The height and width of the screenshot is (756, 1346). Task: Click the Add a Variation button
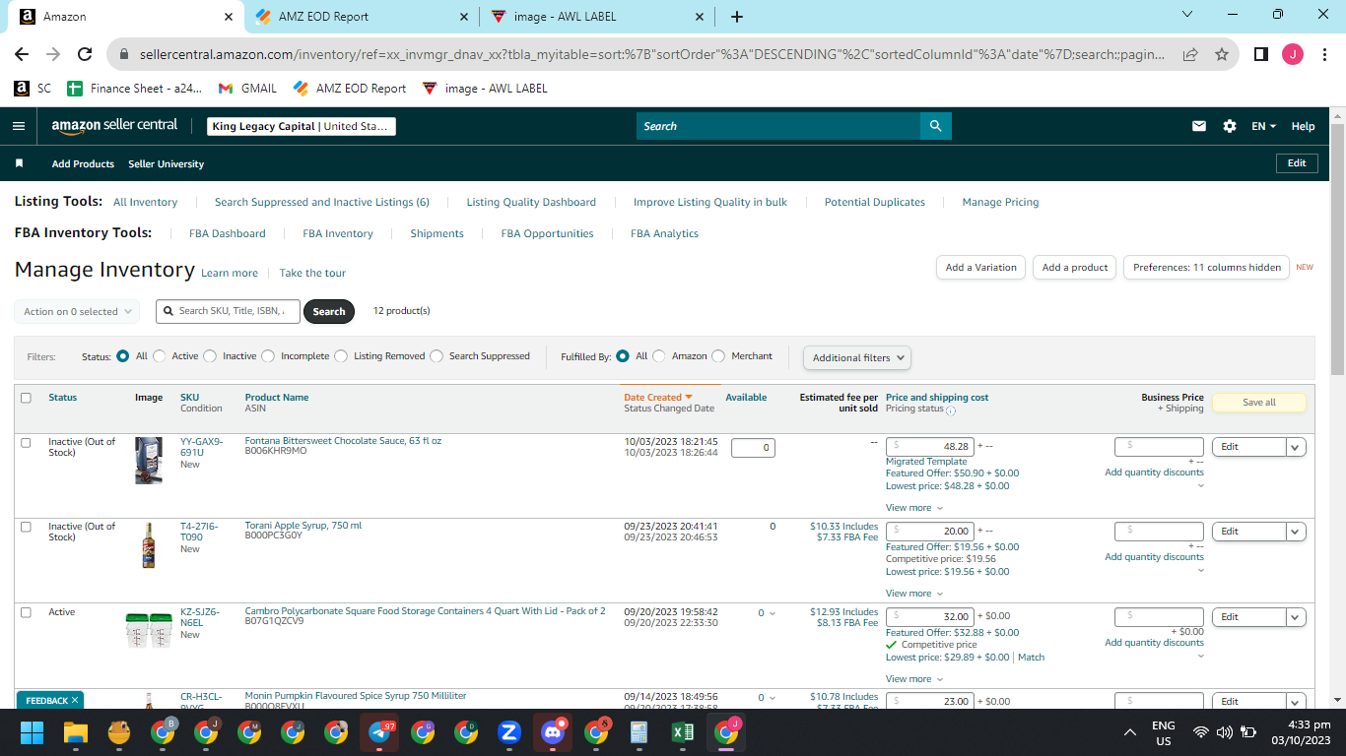(980, 268)
